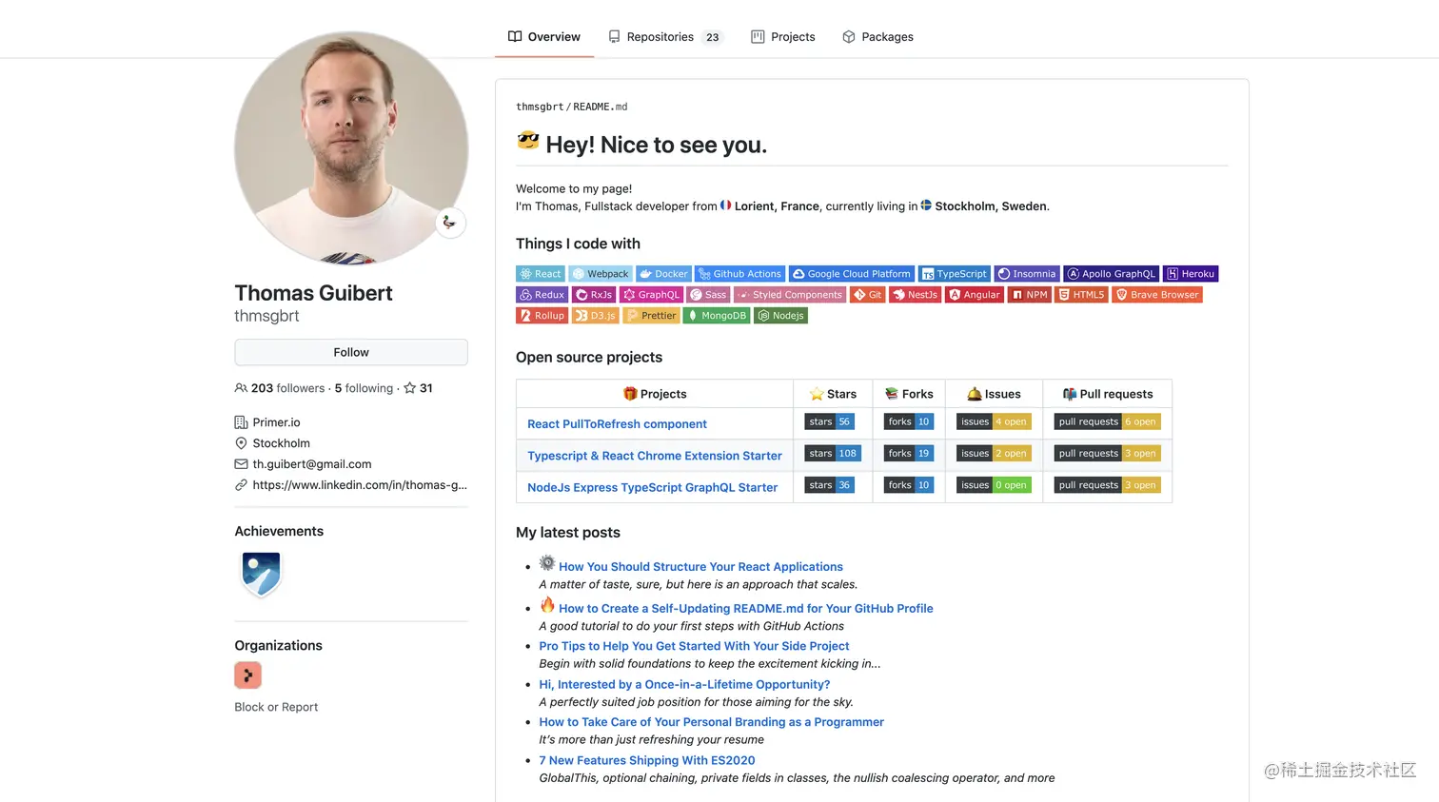
Task: Click the th.guibert@gmail.com email link
Action: pos(312,464)
